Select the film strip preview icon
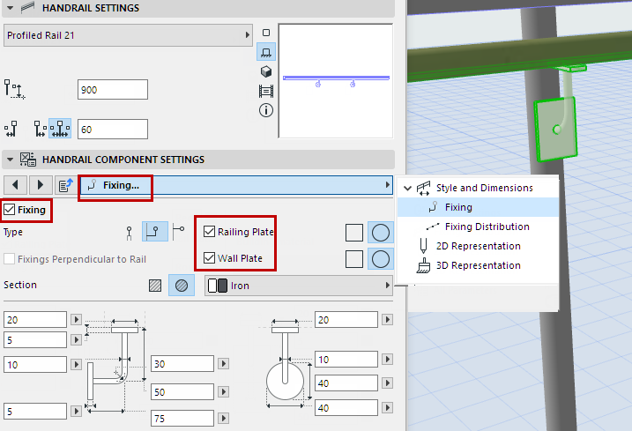The width and height of the screenshot is (632, 431). point(266,91)
